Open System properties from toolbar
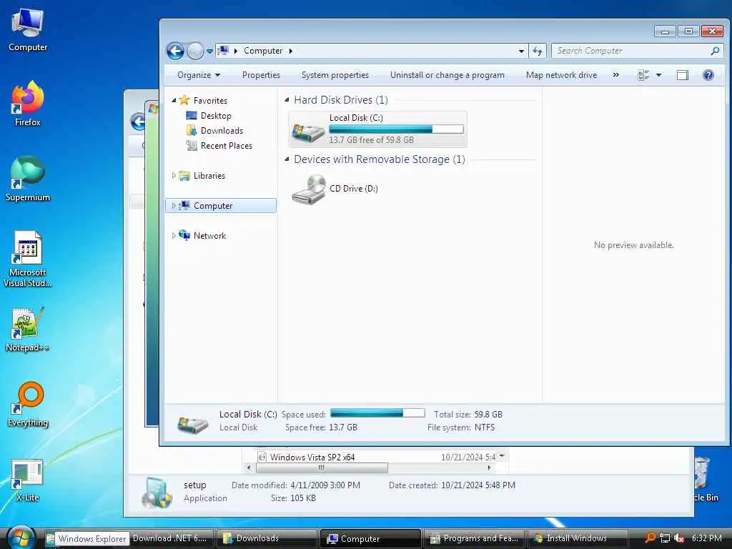Viewport: 732px width, 549px height. 335,75
